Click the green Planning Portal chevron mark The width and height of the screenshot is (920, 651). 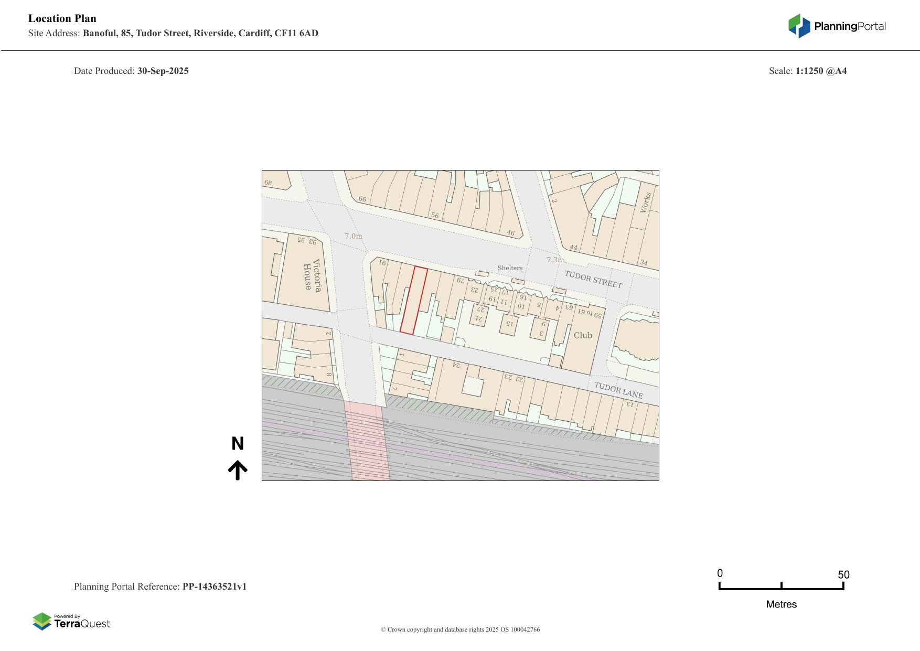pyautogui.click(x=796, y=24)
